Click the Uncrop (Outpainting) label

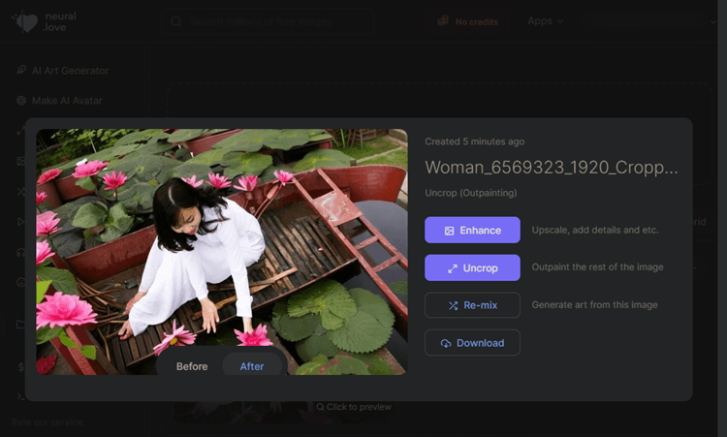[x=470, y=193]
